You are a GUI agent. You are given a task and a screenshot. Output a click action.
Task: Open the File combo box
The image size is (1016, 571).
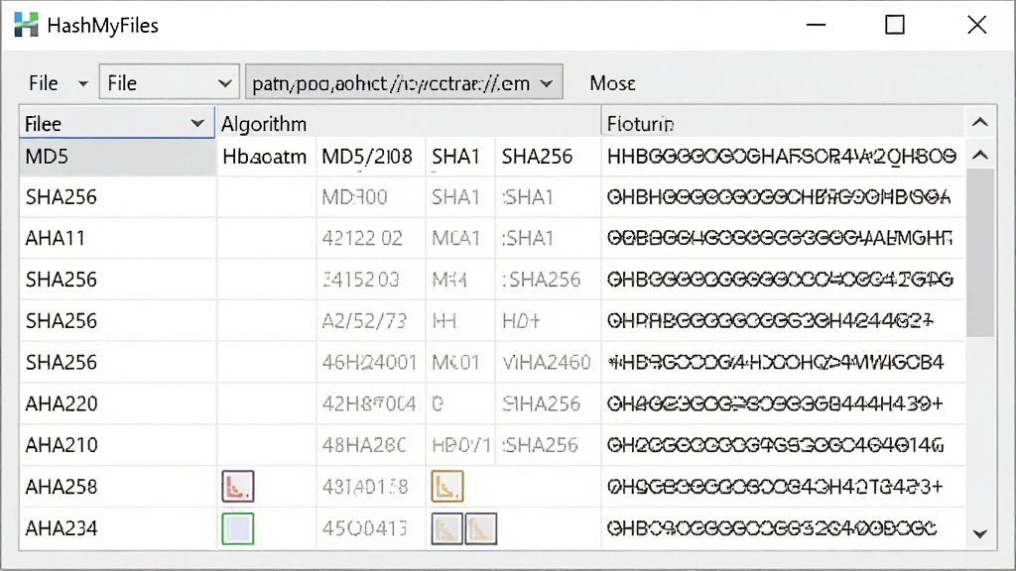click(169, 83)
